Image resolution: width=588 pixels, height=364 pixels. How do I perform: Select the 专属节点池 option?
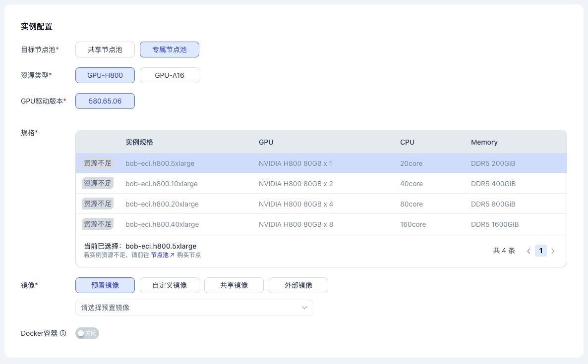pyautogui.click(x=170, y=50)
